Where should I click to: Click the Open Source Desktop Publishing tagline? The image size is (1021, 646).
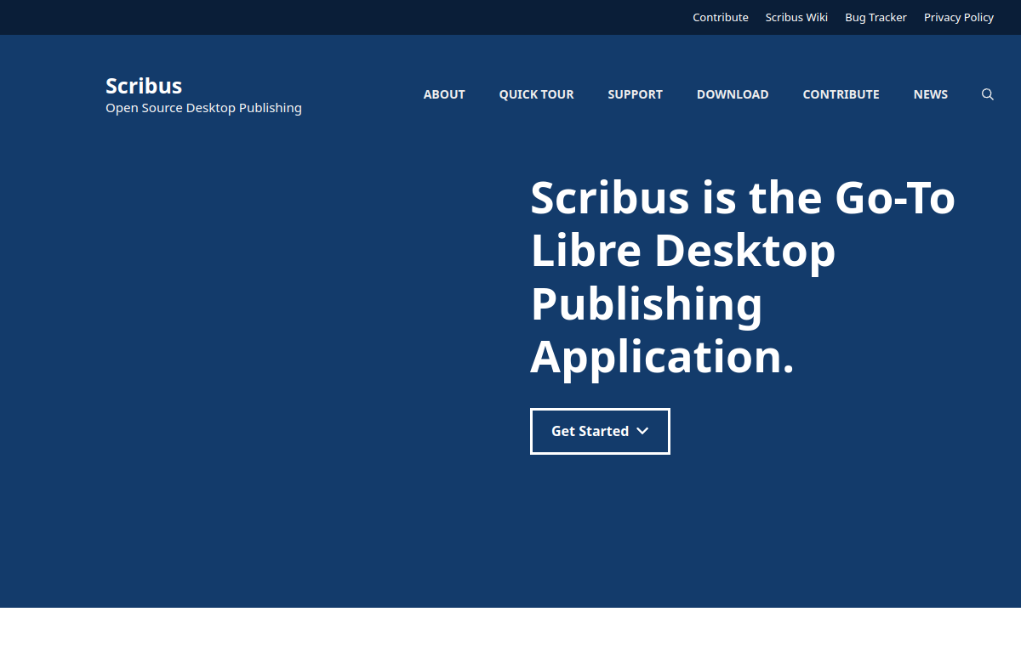point(203,108)
